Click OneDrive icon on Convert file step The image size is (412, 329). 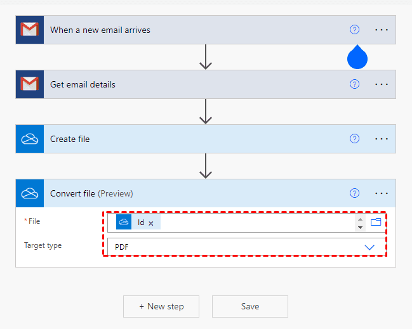(x=29, y=193)
